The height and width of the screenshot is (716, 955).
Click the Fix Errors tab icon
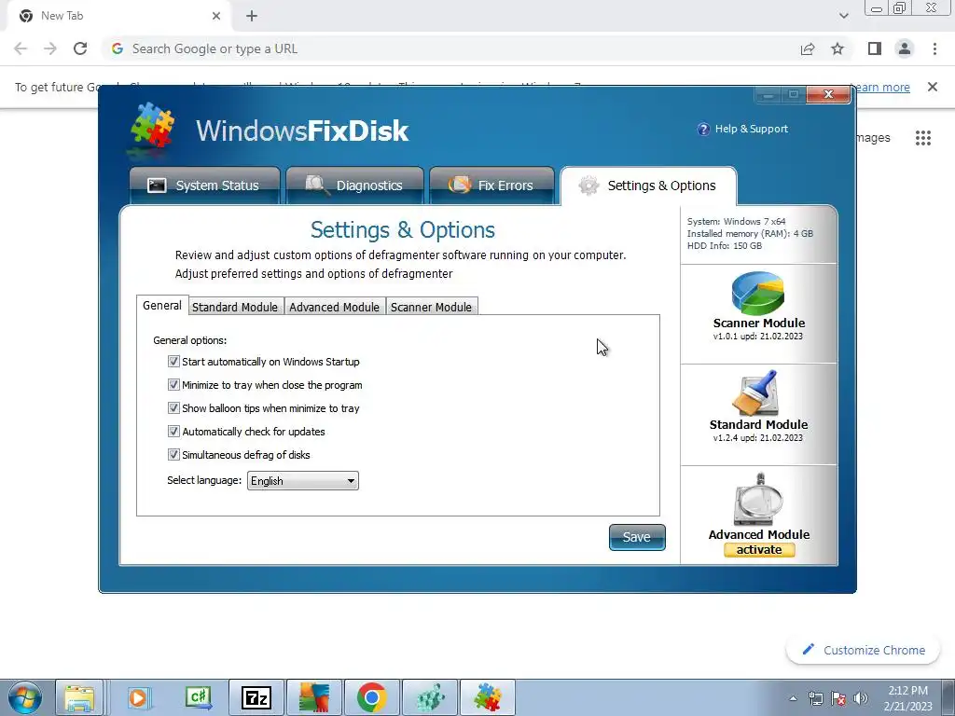tap(460, 185)
